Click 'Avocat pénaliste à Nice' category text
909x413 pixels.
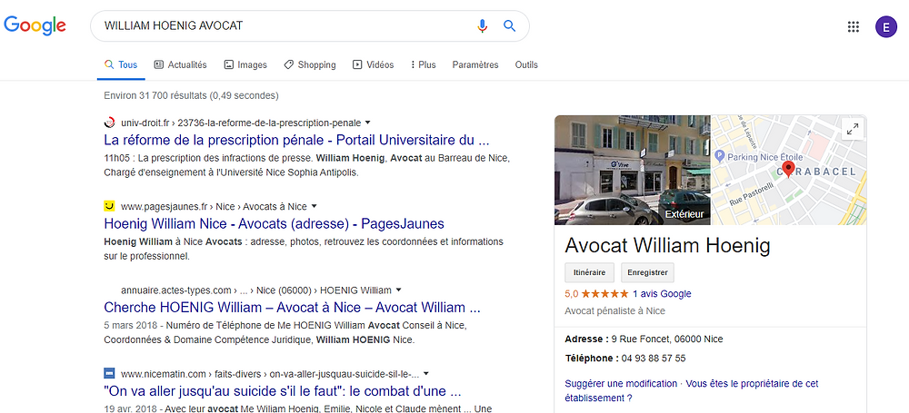click(614, 311)
